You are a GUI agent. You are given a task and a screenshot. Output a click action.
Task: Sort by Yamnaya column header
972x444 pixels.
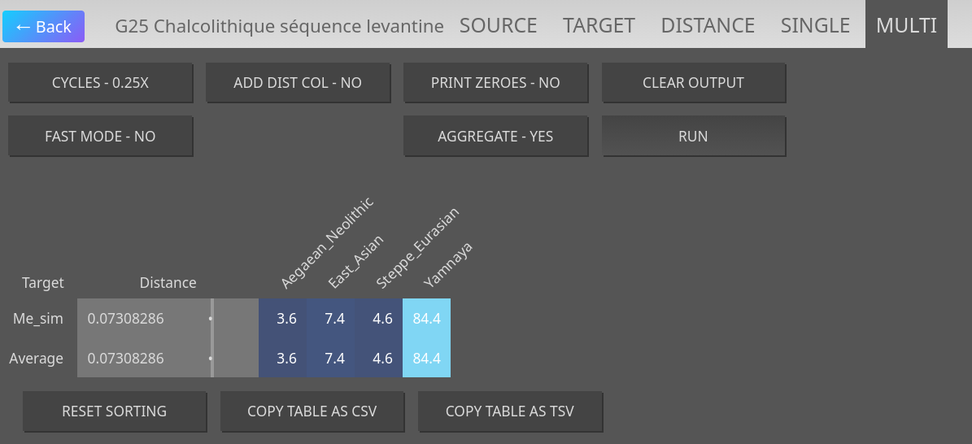[x=448, y=264]
